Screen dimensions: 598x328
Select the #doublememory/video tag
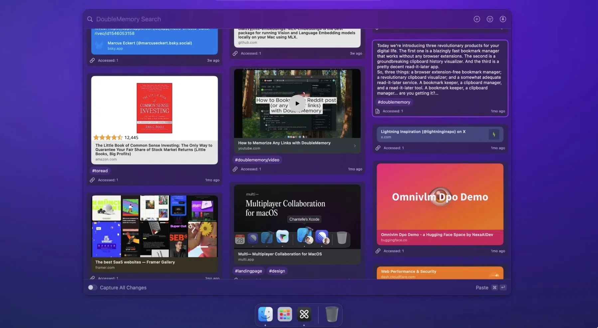[257, 160]
